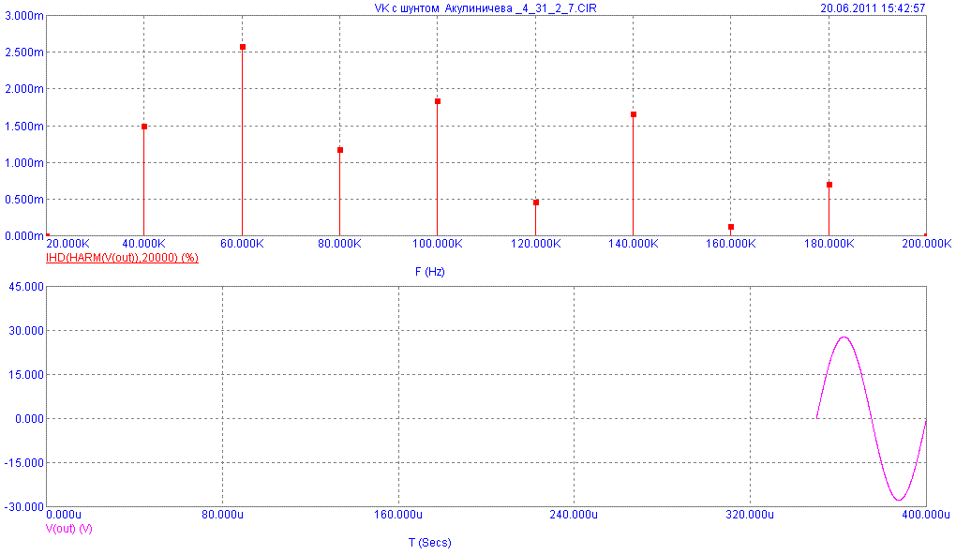The height and width of the screenshot is (555, 956).
Task: Click the 0.500m y-axis value
Action: (23, 200)
